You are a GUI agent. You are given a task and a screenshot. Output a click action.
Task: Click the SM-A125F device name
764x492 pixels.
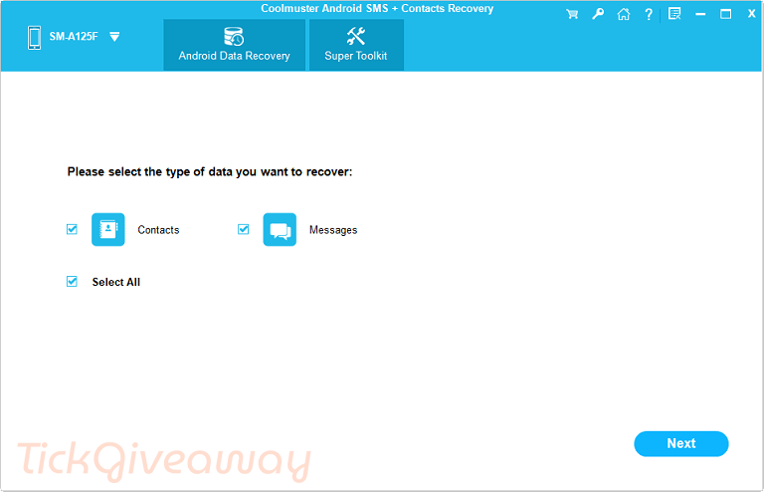coord(74,37)
